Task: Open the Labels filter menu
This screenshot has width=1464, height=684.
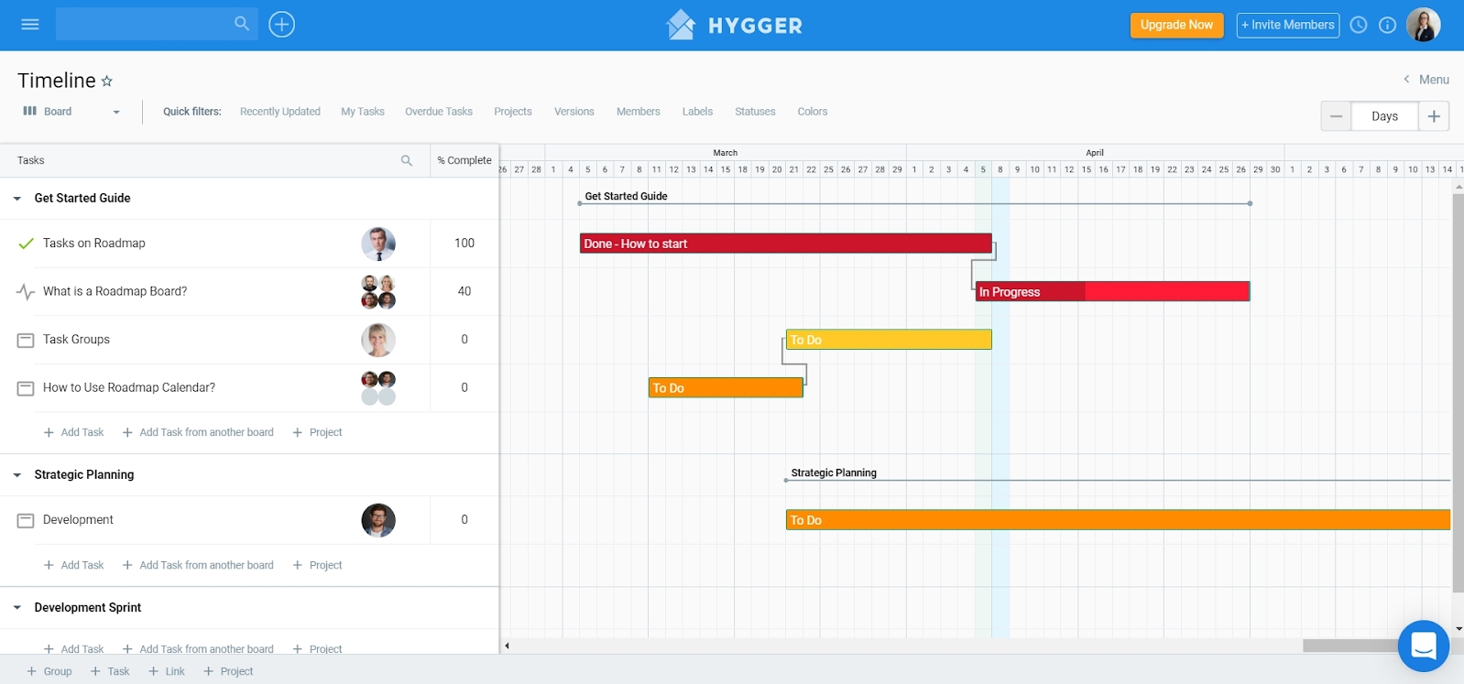Action: tap(697, 112)
